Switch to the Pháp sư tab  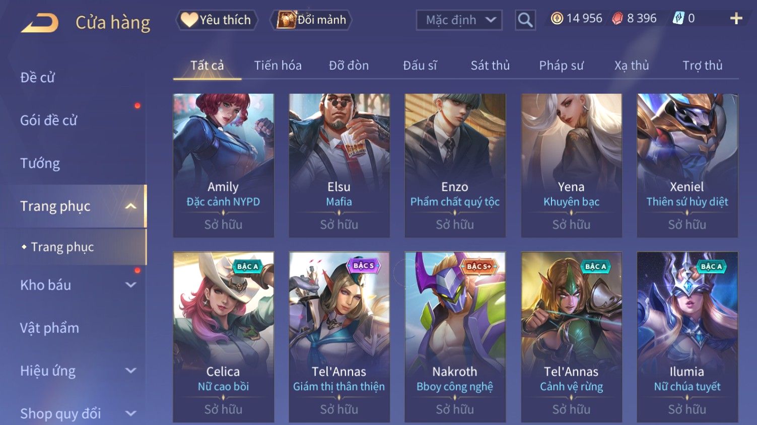tap(561, 65)
